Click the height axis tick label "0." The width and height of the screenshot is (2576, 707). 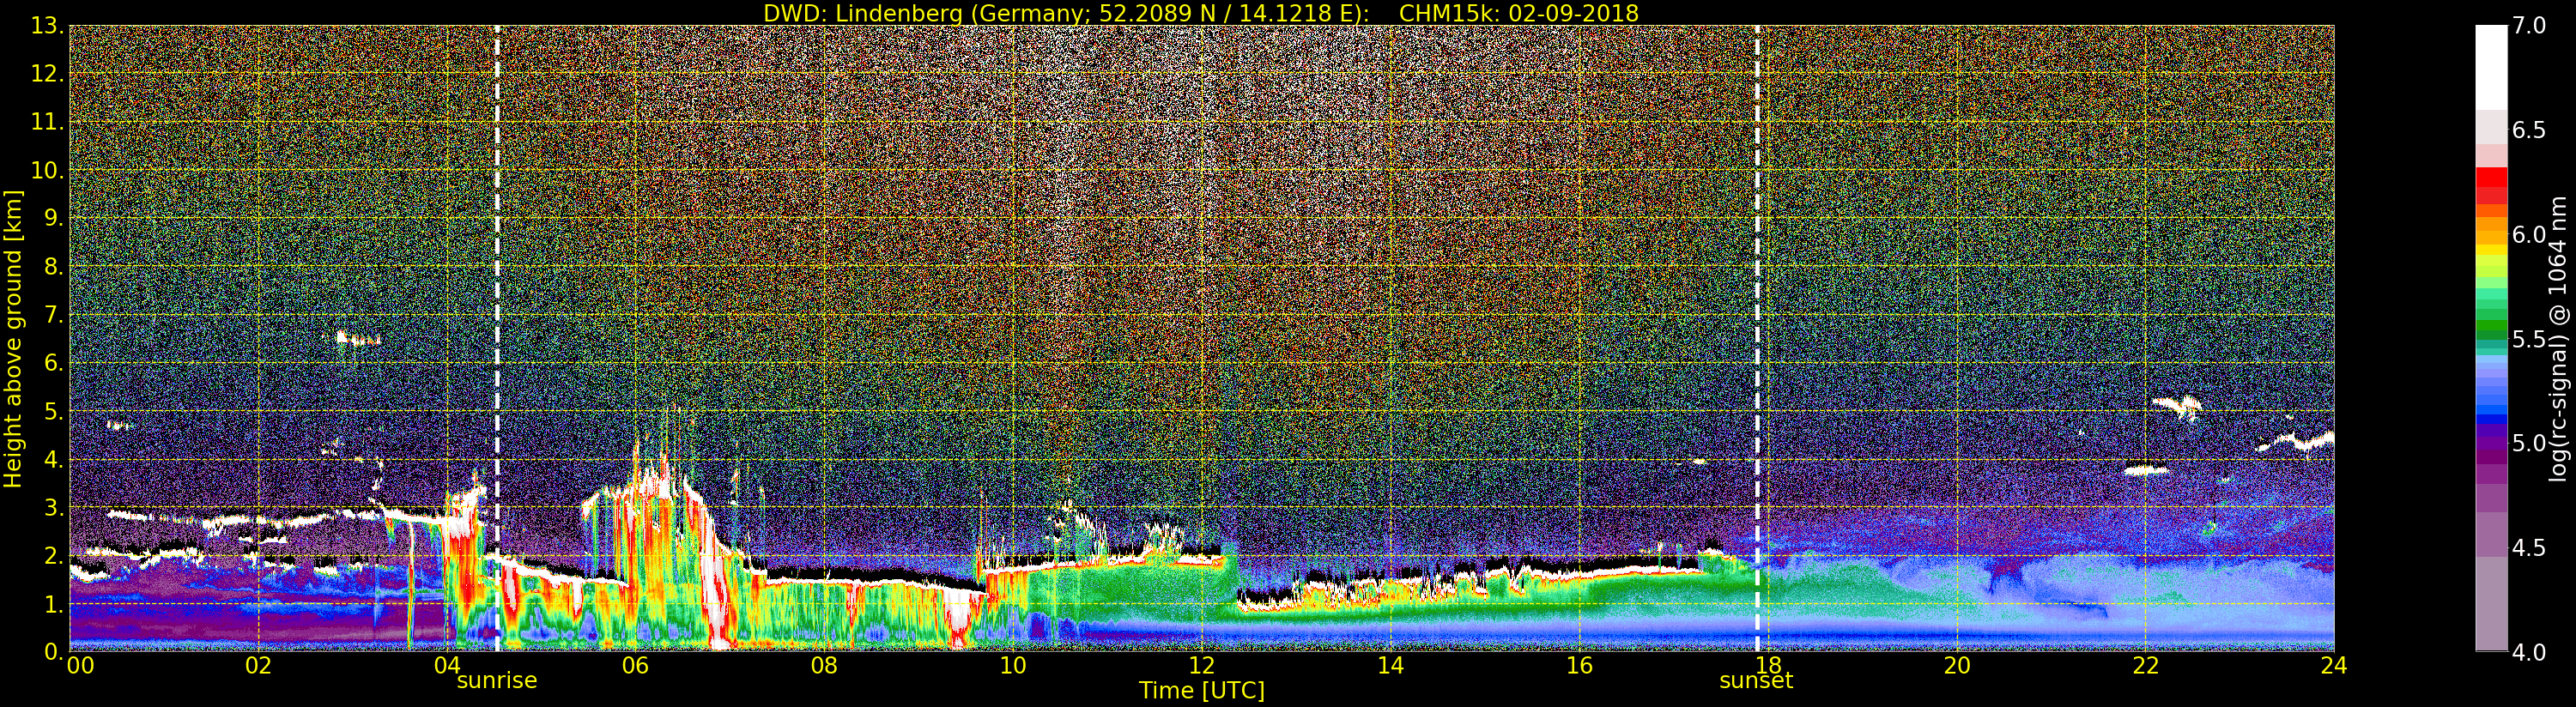point(54,652)
